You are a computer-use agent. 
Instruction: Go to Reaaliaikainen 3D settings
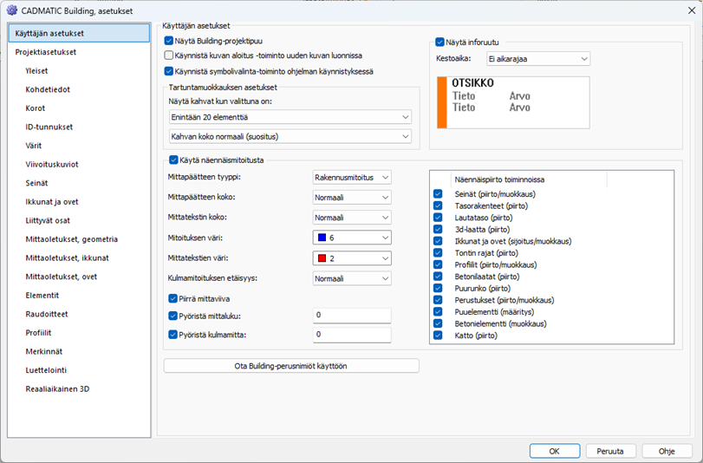click(57, 389)
